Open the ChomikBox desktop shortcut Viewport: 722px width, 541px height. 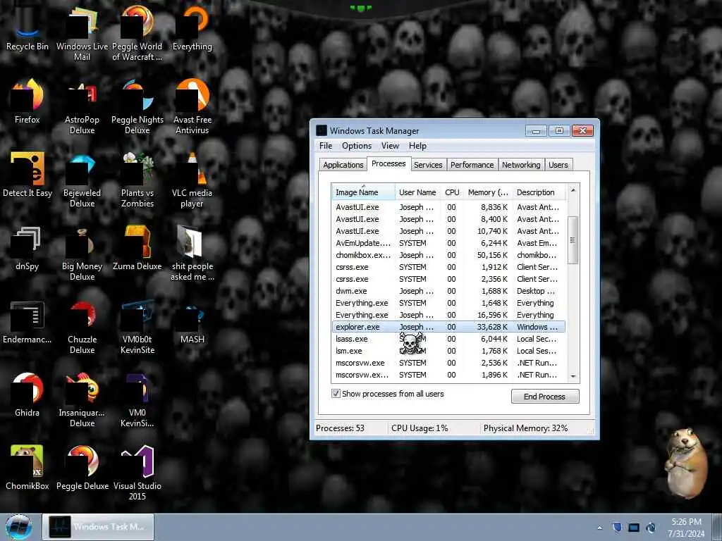(x=27, y=466)
